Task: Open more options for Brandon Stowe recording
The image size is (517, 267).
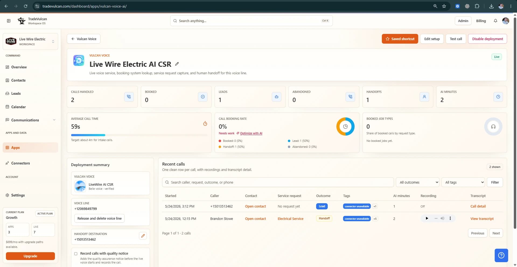Action: pyautogui.click(x=450, y=218)
